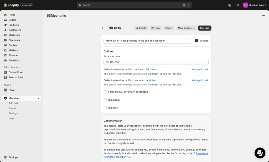The height and width of the screenshot is (162, 269).
Task: Click the Events button in the task toolbar
Action: point(141,28)
